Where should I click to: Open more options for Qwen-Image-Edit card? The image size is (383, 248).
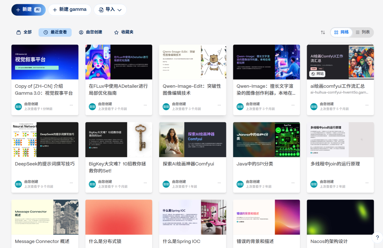coord(220,105)
